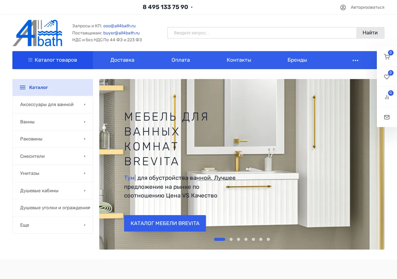397x279 pixels.
Task: Click the envelope message icon
Action: 387,117
